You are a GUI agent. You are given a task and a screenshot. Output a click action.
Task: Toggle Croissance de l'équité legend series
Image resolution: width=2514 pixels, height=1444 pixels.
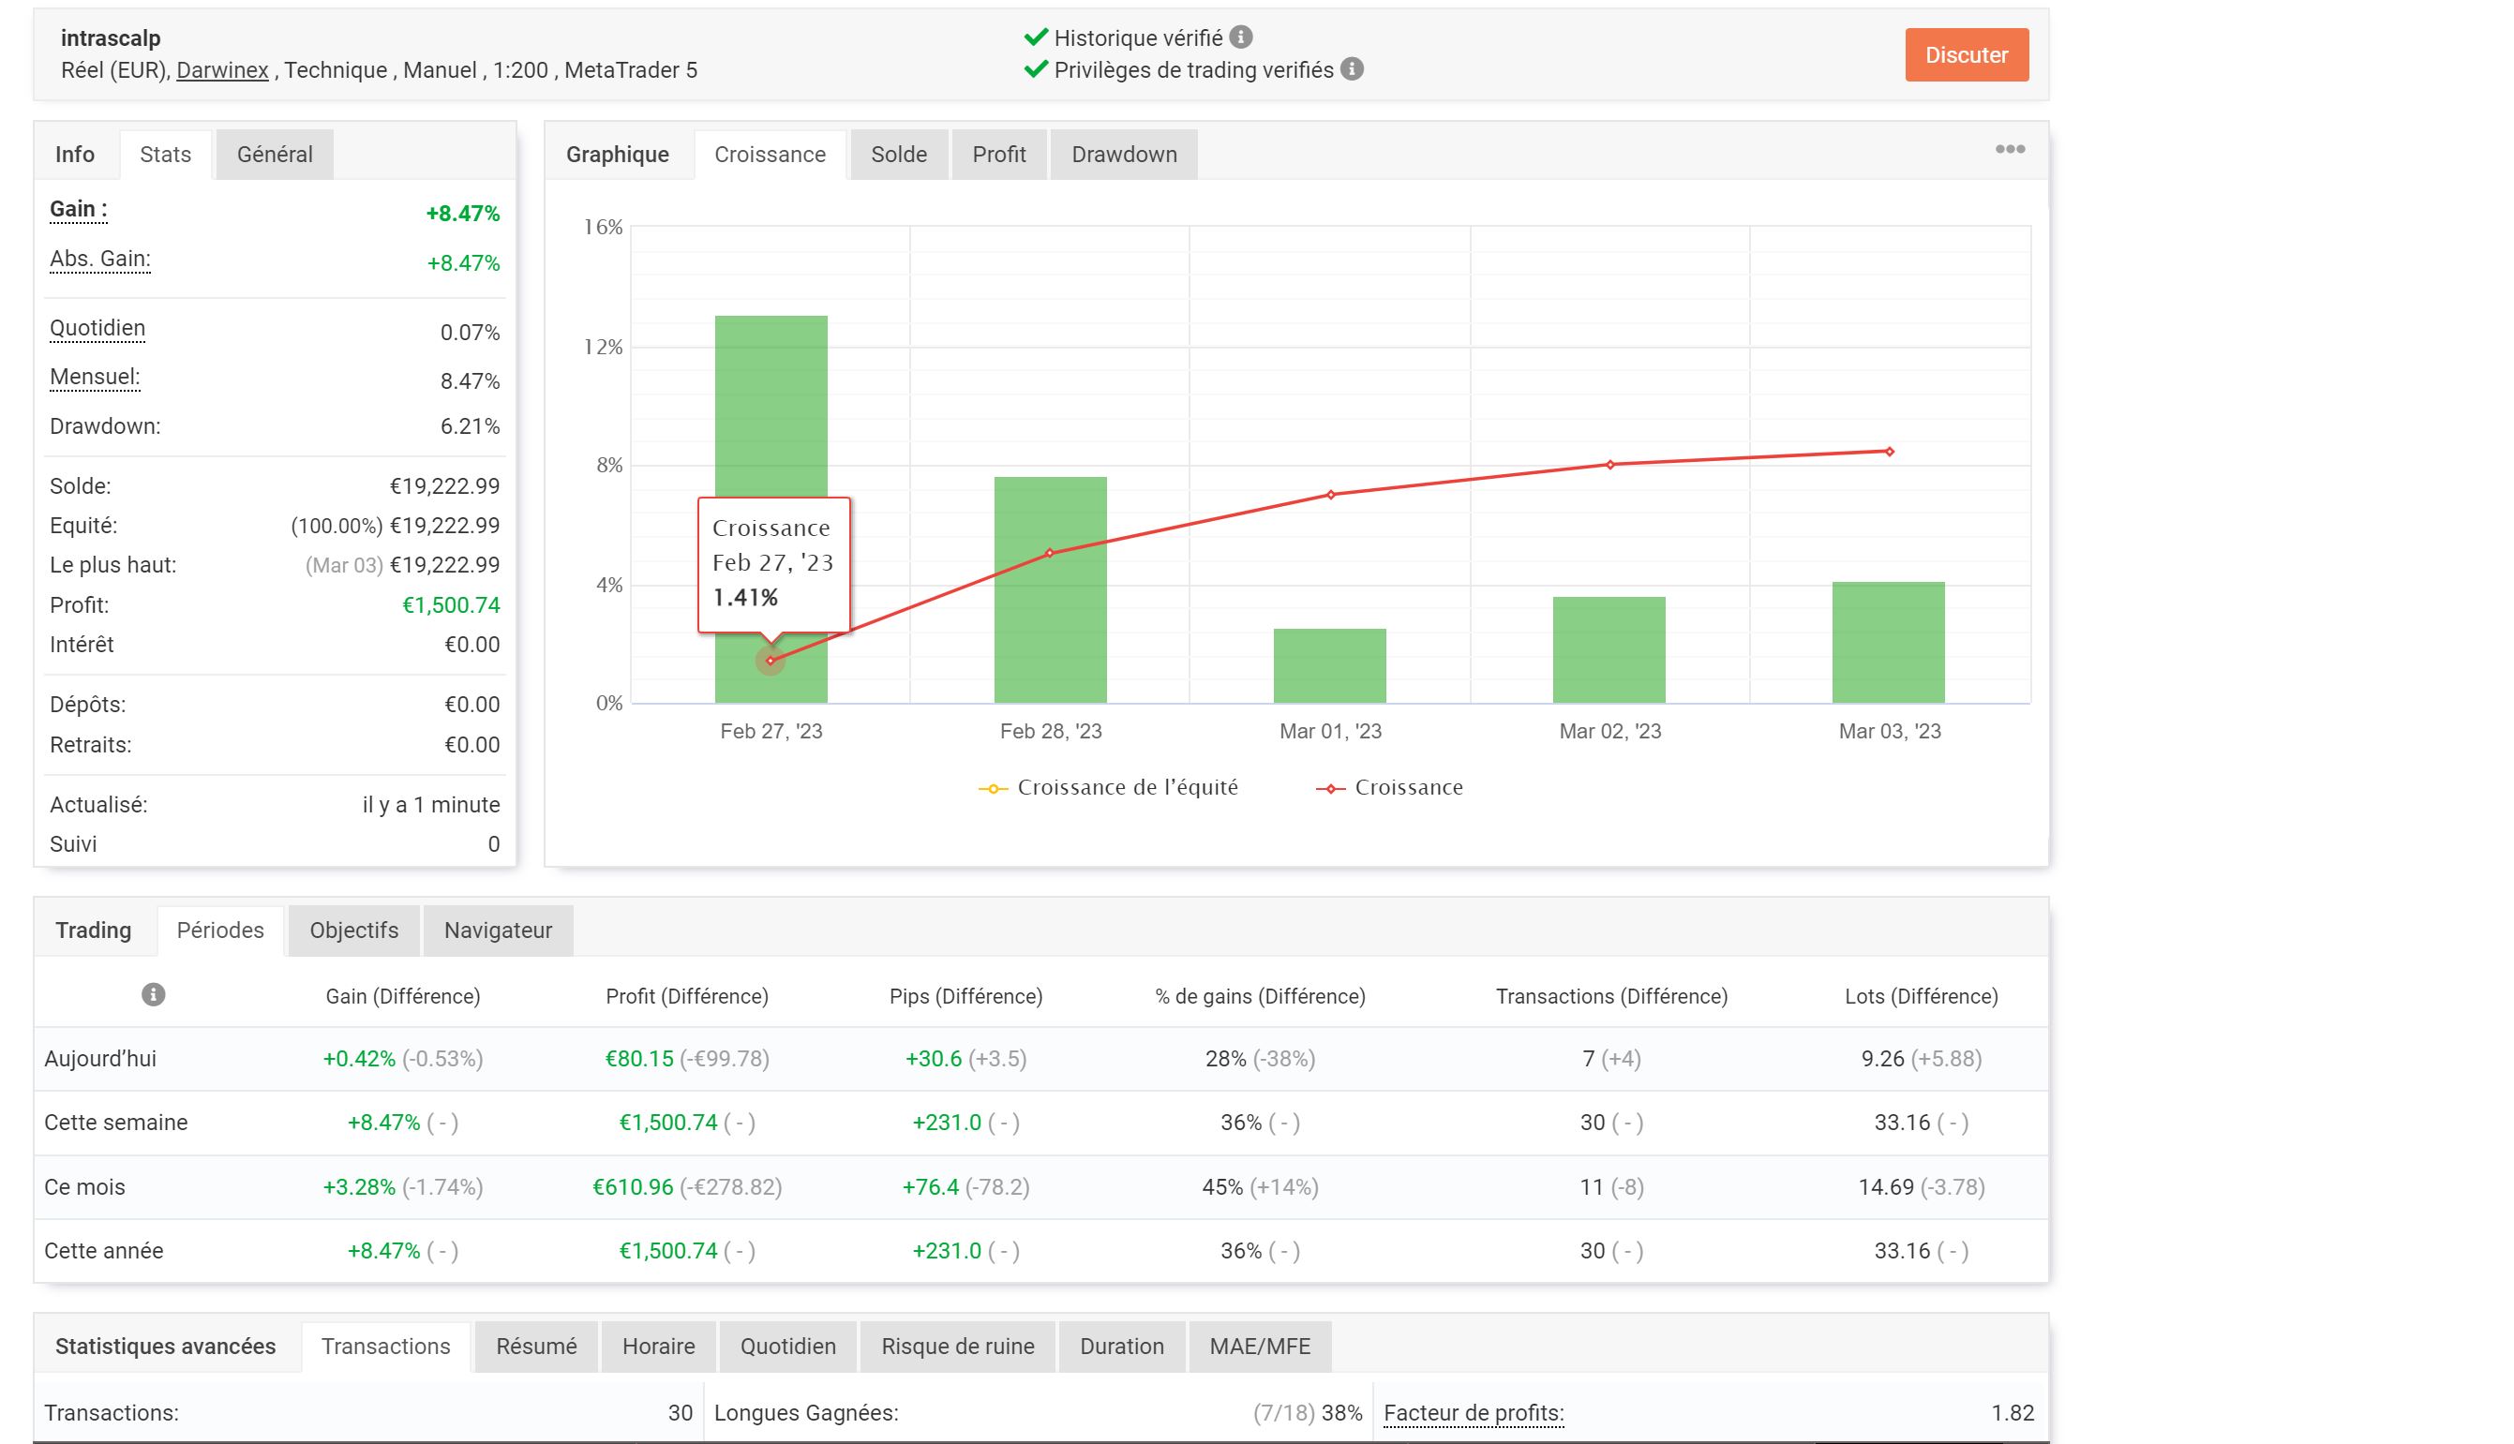tap(1109, 788)
